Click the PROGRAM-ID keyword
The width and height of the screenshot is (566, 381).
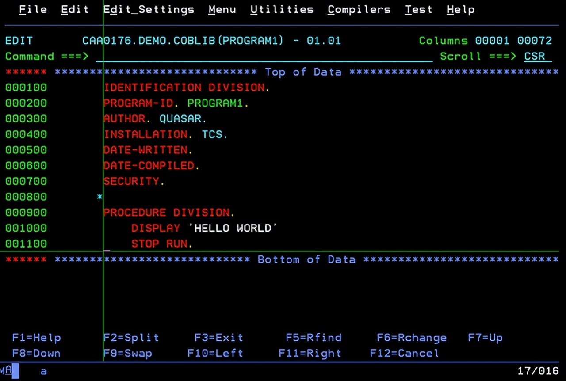138,103
